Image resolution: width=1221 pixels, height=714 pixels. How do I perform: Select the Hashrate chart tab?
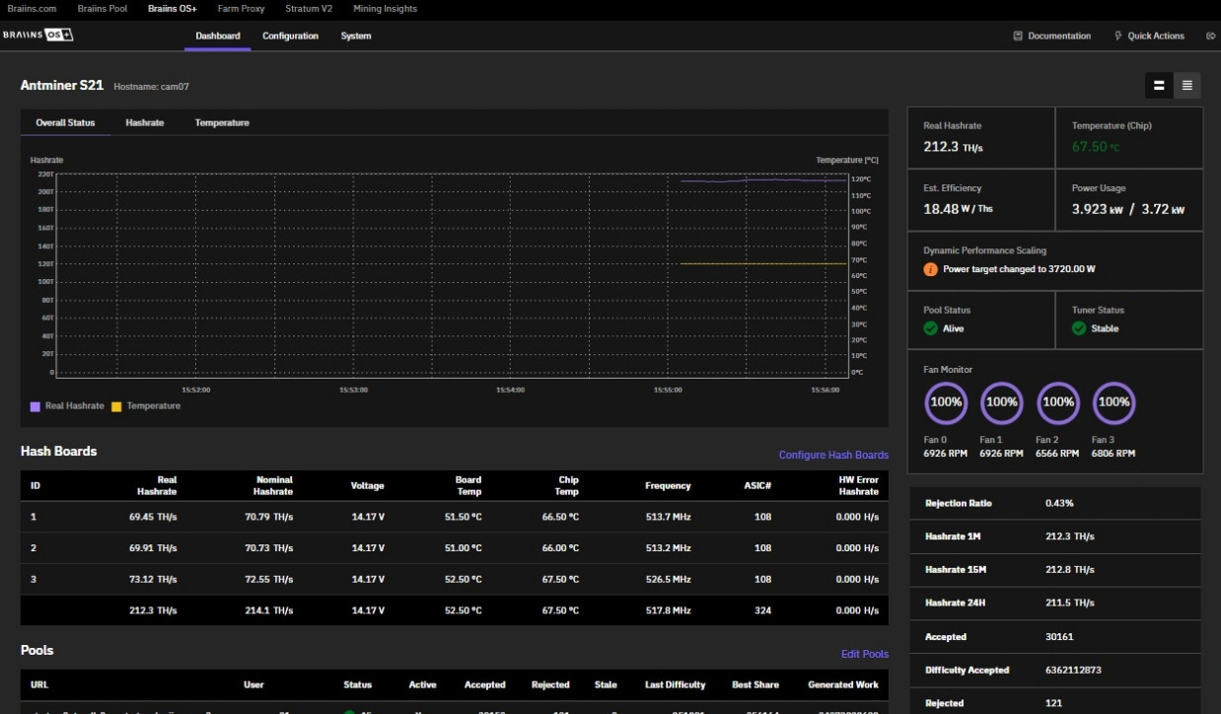(145, 122)
